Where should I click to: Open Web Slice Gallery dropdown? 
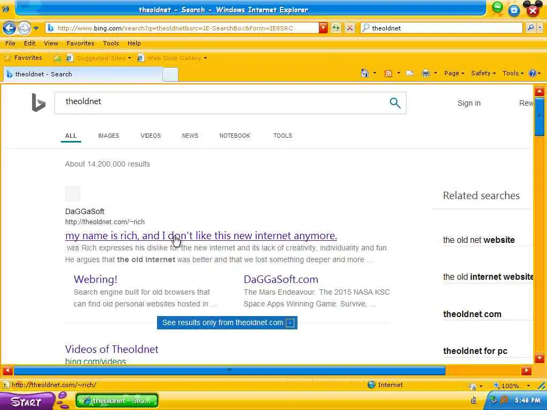(x=172, y=58)
